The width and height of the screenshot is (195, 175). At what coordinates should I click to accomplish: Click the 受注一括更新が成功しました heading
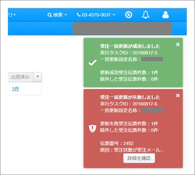[130, 46]
